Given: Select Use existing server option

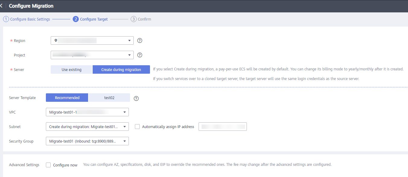Looking at the screenshot, I should [72, 70].
